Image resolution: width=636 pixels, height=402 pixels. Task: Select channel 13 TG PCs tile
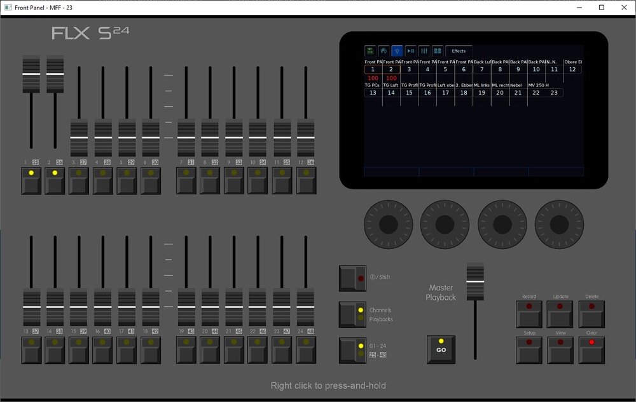pyautogui.click(x=373, y=93)
